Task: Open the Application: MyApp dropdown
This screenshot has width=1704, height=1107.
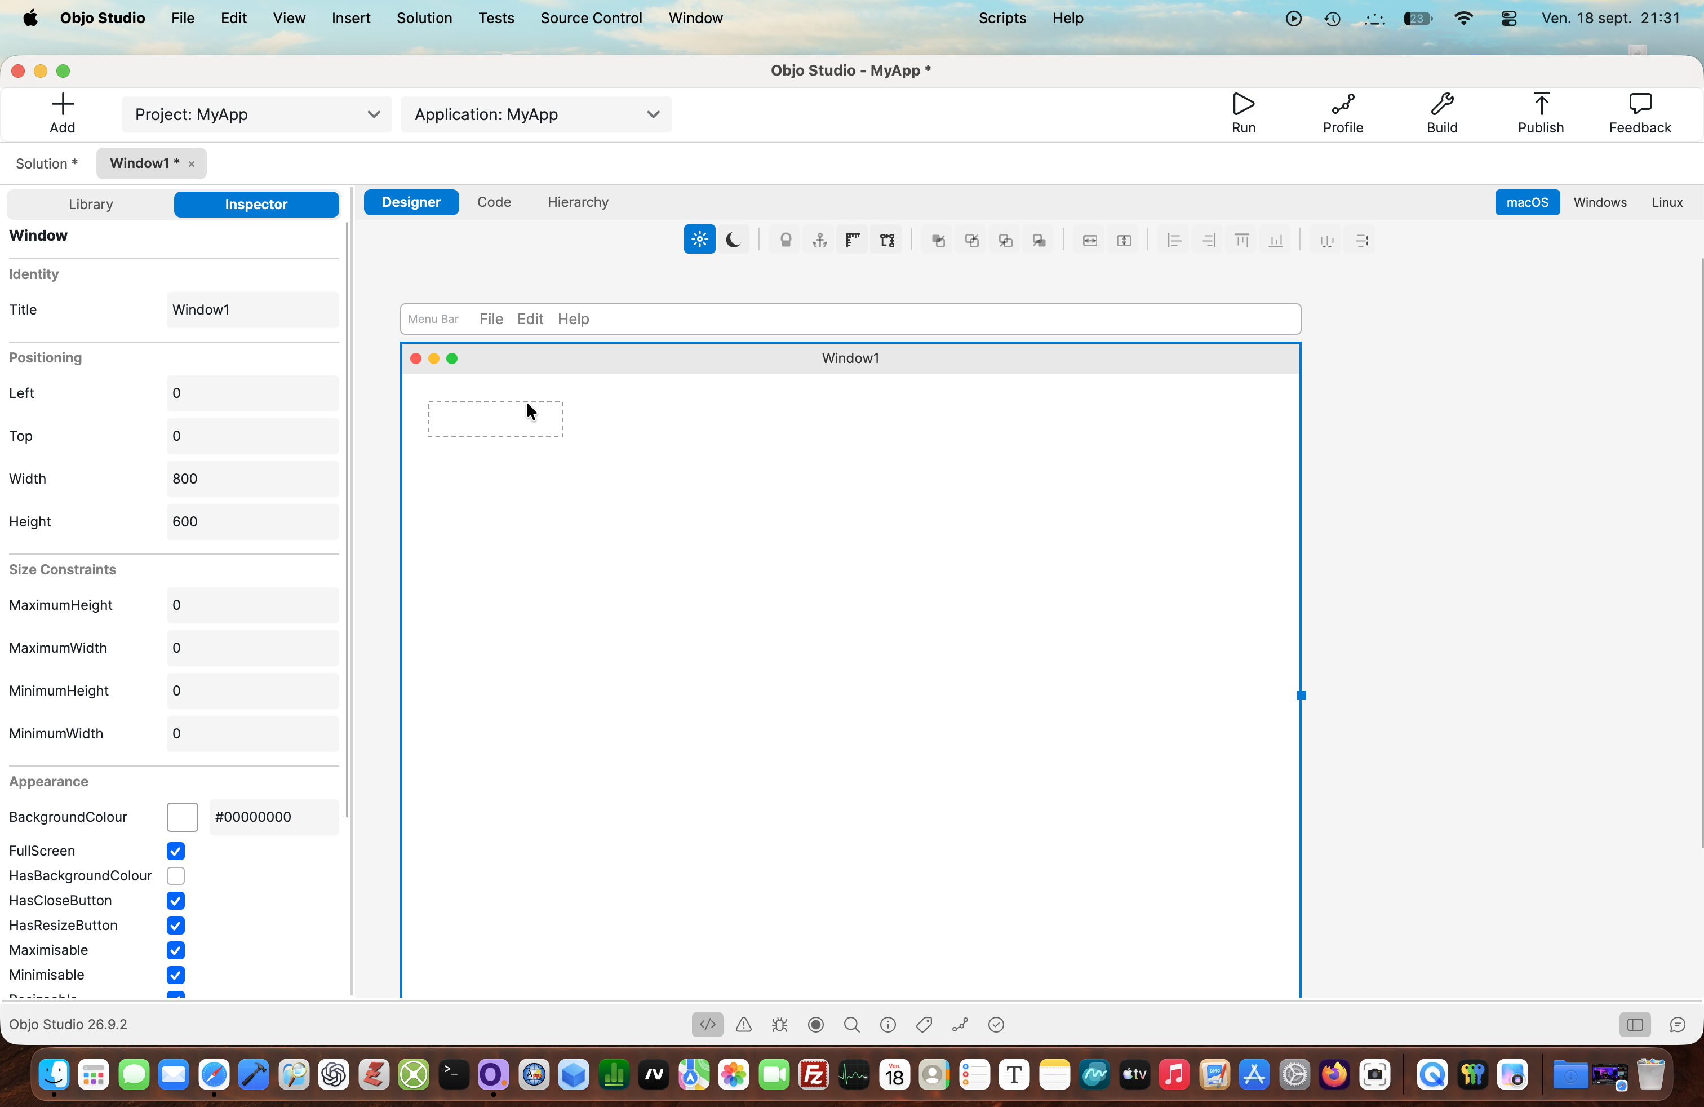Action: pos(536,114)
